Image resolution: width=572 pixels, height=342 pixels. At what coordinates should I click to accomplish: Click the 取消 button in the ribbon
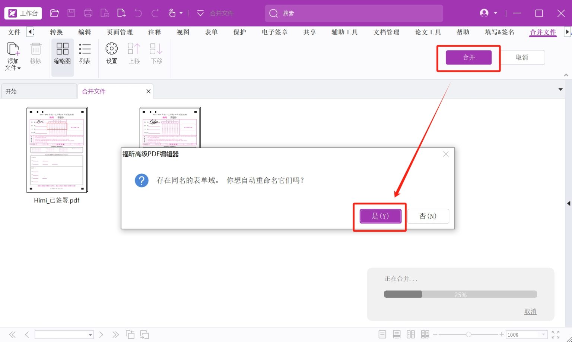[522, 57]
